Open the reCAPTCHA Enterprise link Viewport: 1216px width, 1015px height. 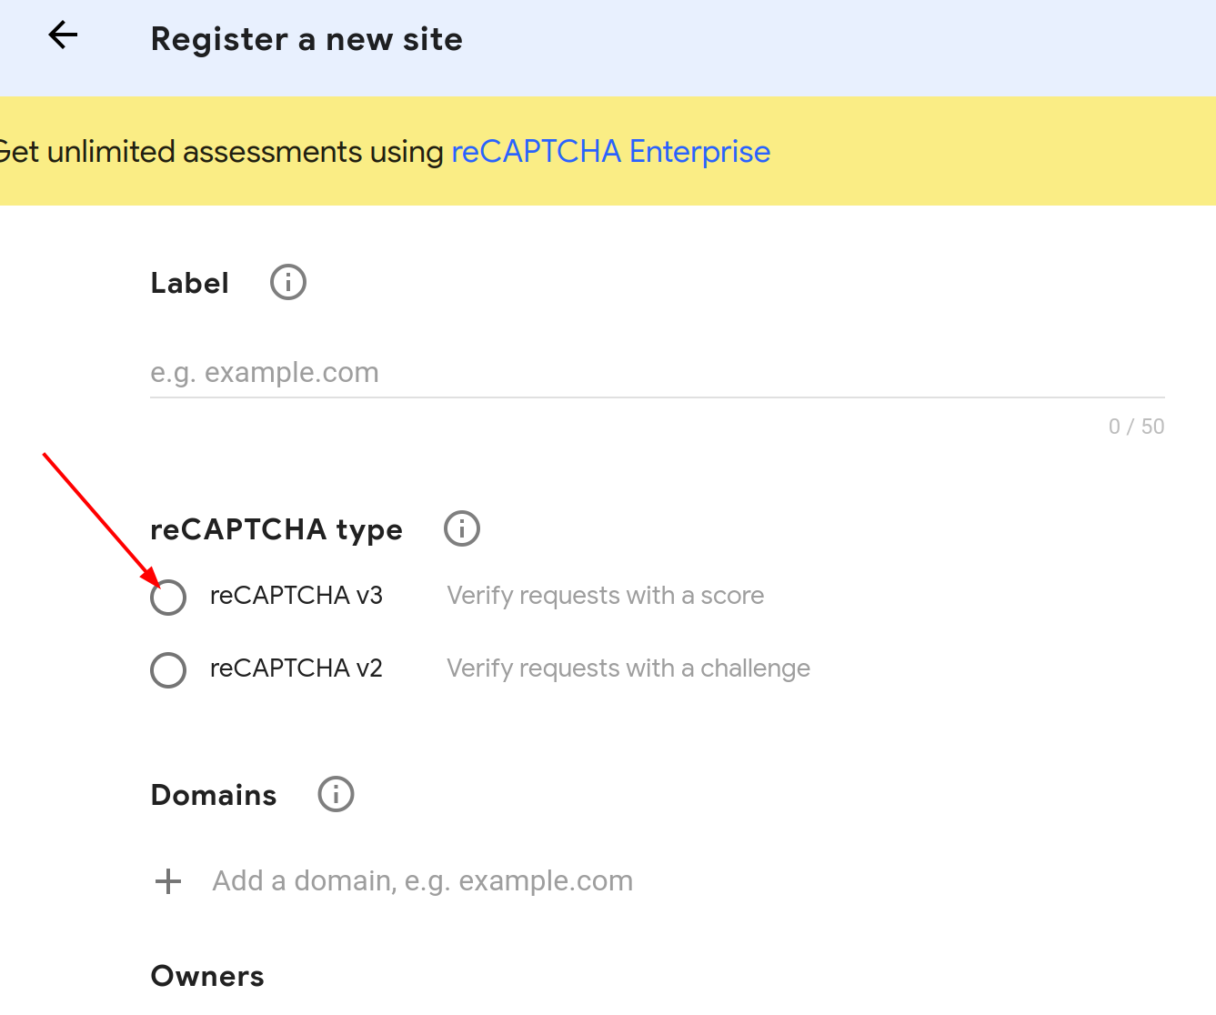point(611,151)
